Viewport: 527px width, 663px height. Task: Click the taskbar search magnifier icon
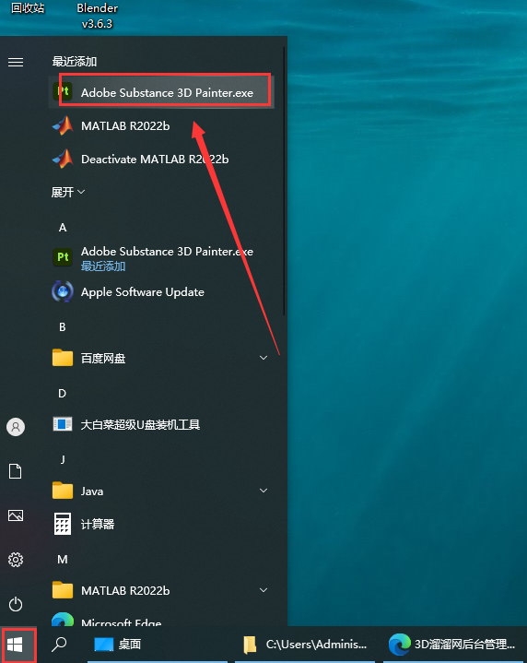(x=59, y=644)
